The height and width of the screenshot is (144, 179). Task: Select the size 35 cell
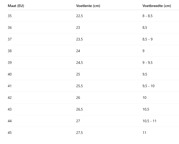pyautogui.click(x=10, y=16)
